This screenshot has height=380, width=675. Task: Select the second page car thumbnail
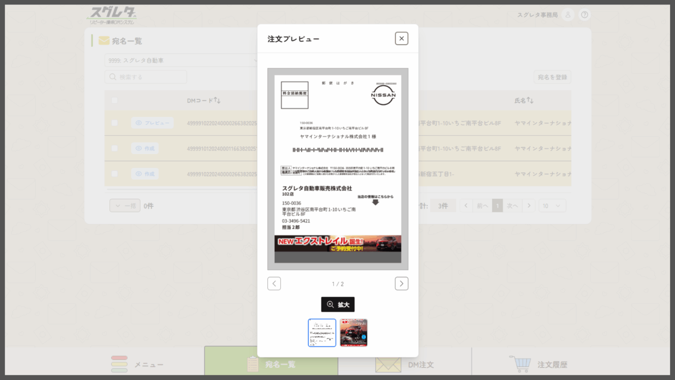354,333
